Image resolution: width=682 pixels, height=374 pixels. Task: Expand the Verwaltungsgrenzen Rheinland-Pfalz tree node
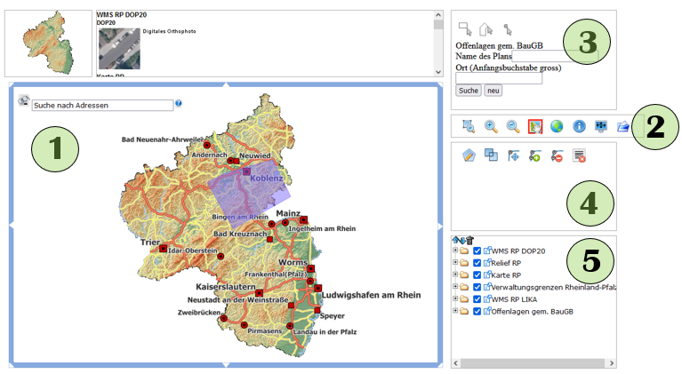[x=455, y=287]
